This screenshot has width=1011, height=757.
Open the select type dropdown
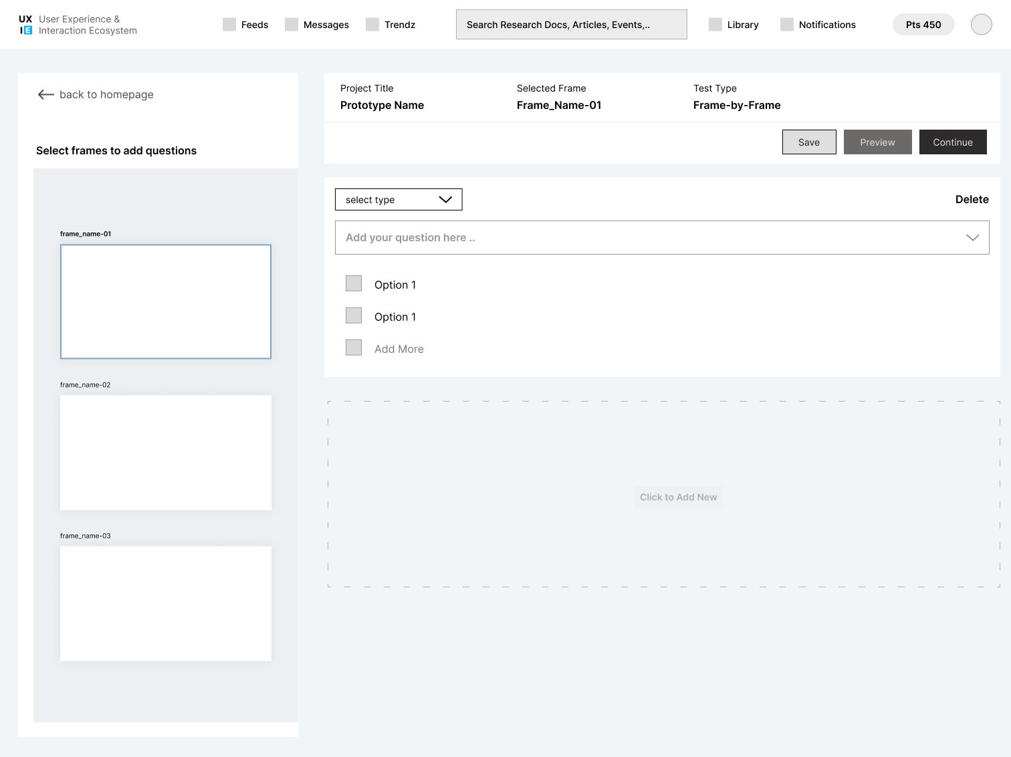tap(399, 200)
